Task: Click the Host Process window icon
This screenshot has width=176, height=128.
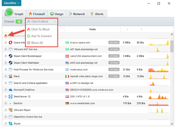Action: point(11,70)
